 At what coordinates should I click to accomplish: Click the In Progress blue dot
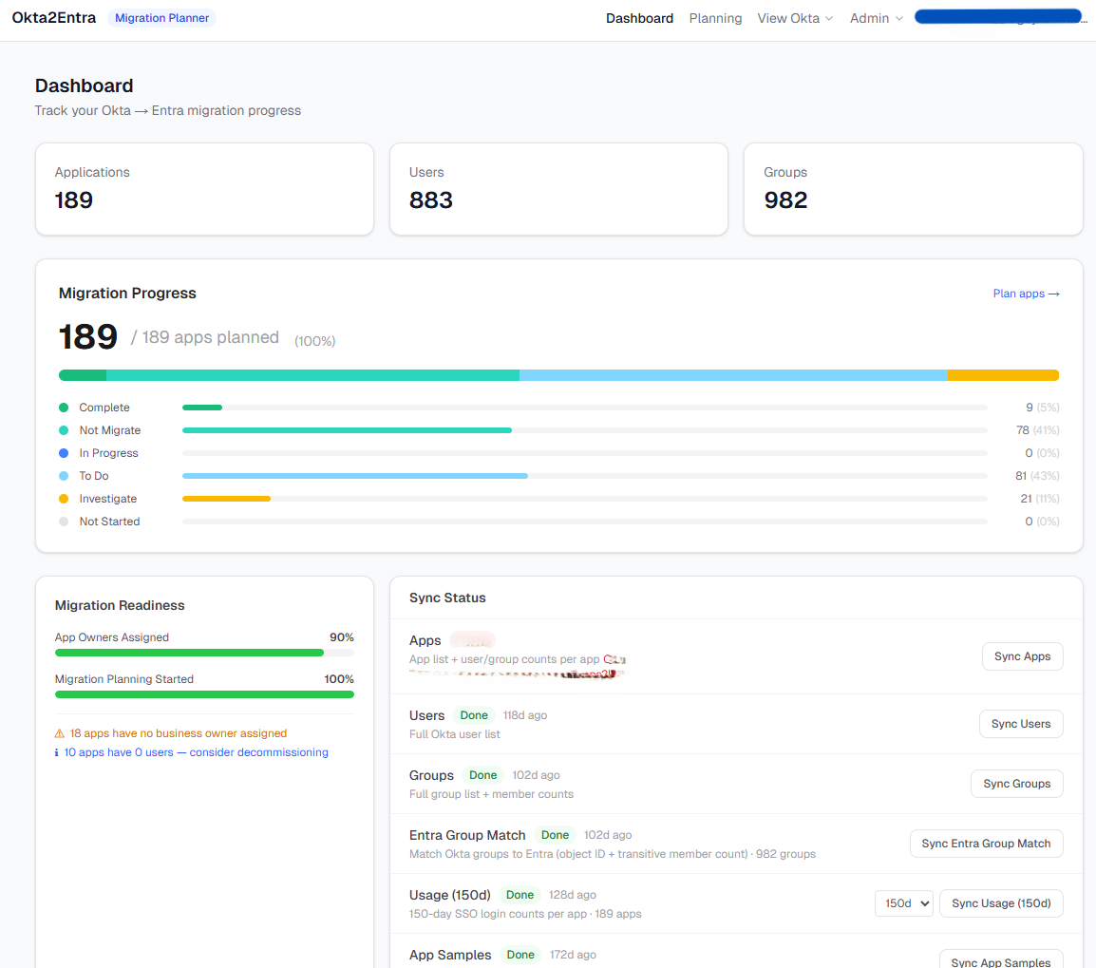(x=64, y=453)
